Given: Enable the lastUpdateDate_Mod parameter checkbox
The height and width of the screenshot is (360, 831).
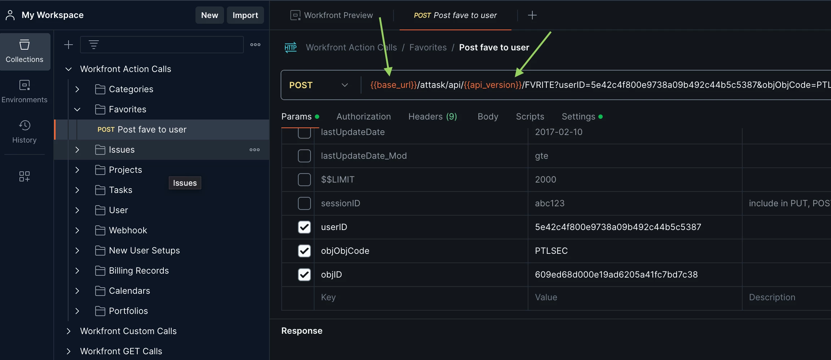Looking at the screenshot, I should point(304,156).
